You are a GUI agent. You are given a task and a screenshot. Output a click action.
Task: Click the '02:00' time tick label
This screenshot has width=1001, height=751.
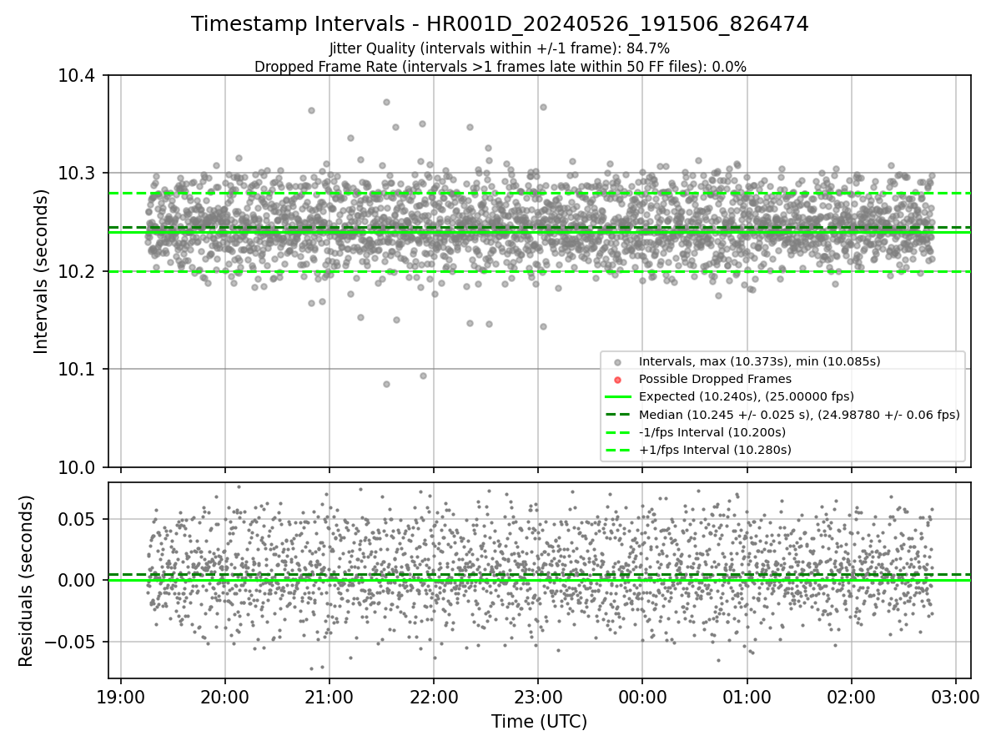tap(851, 697)
